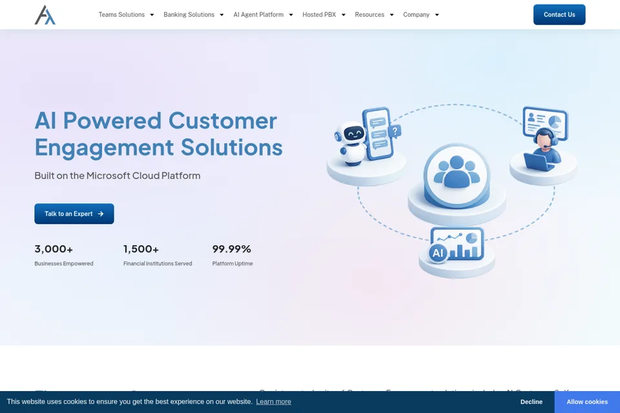
Task: Click the central group of people icon
Action: pyautogui.click(x=457, y=172)
